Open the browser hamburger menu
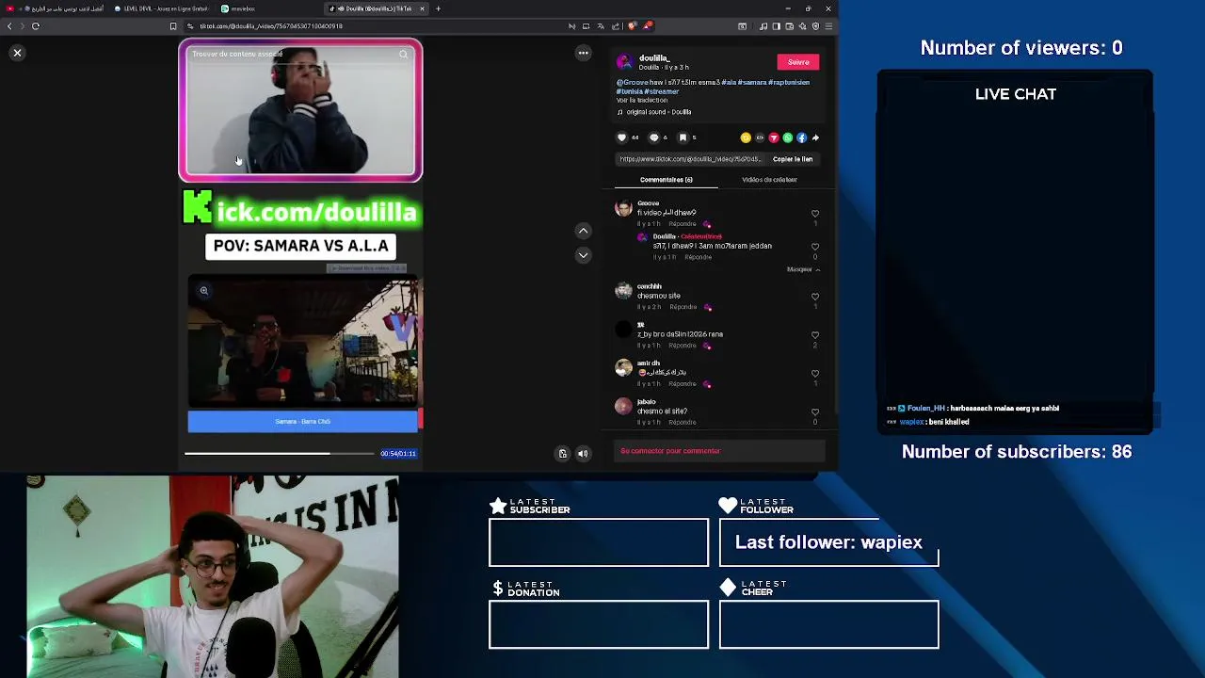This screenshot has width=1205, height=678. tap(828, 26)
